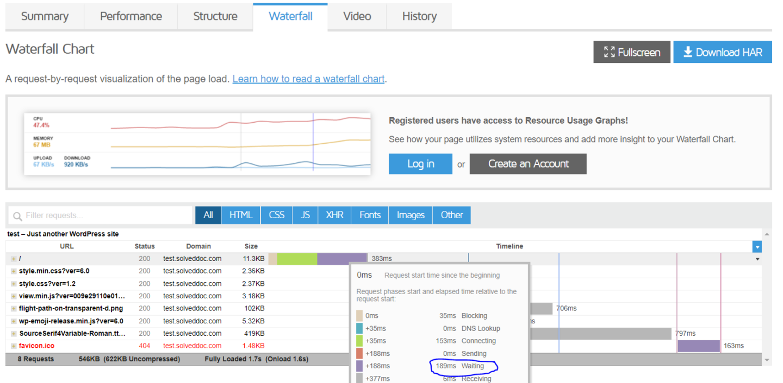Viewport: 783px width, 383px height.
Task: Select the Fonts requests filter
Action: [x=369, y=215]
